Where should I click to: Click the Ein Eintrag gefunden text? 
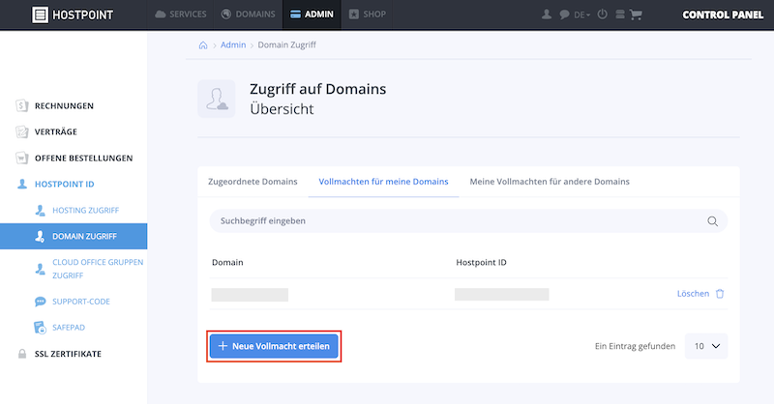(635, 346)
